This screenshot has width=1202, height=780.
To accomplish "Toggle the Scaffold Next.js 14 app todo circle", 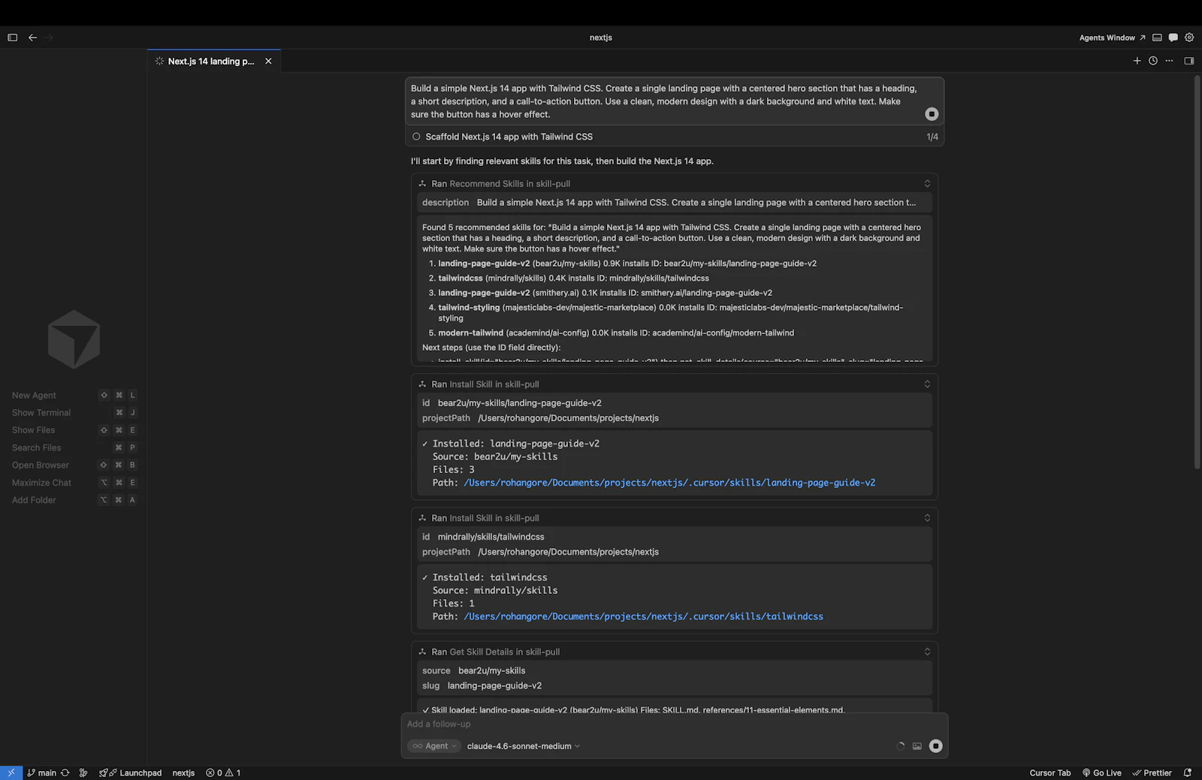I will pos(416,137).
